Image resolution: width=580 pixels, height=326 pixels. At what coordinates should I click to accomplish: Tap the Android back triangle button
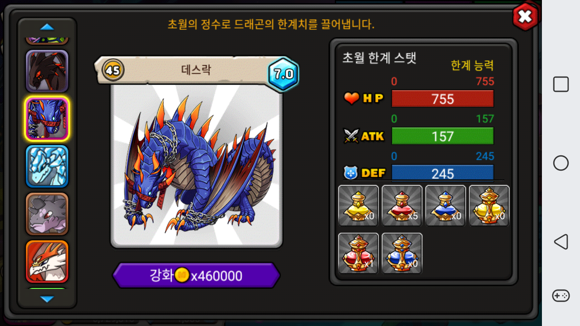click(x=561, y=242)
